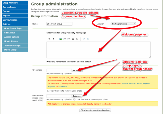This screenshot has height=114, width=163.
Task: Open the Shrink Pictures link
Action: tap(129, 83)
